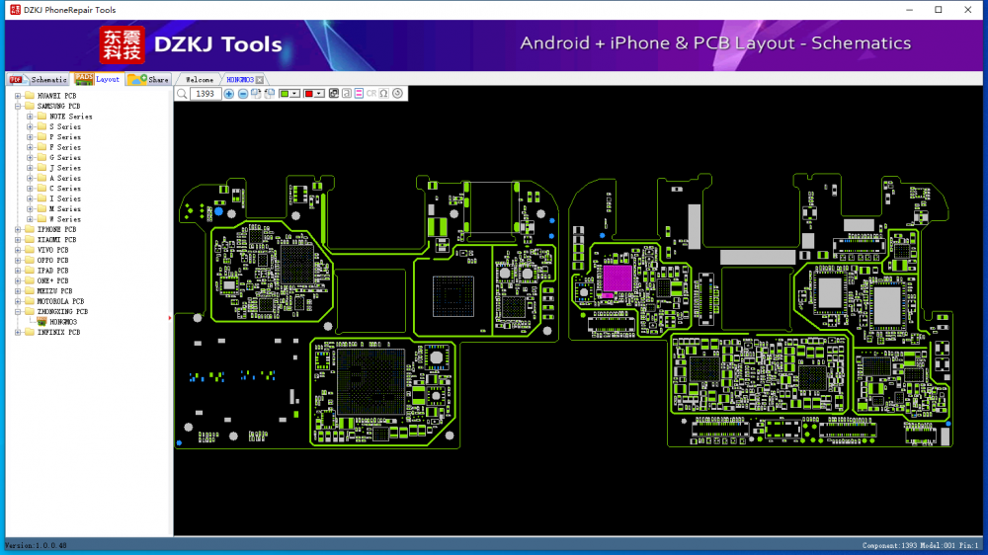The width and height of the screenshot is (988, 555).
Task: Select ONE+ PCB tree item
Action: 53,281
